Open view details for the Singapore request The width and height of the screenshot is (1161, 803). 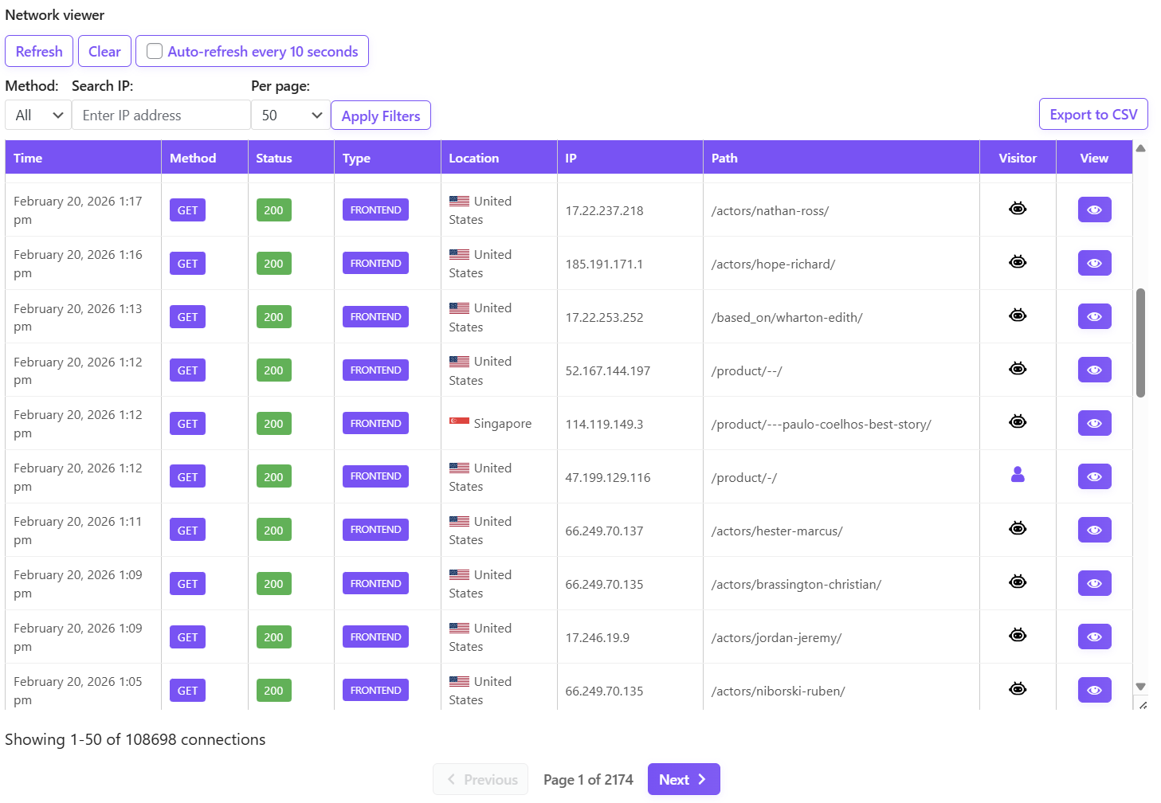(1094, 423)
